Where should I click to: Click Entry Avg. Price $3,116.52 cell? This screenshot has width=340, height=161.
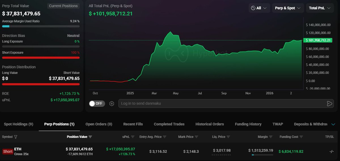pyautogui.click(x=158, y=152)
